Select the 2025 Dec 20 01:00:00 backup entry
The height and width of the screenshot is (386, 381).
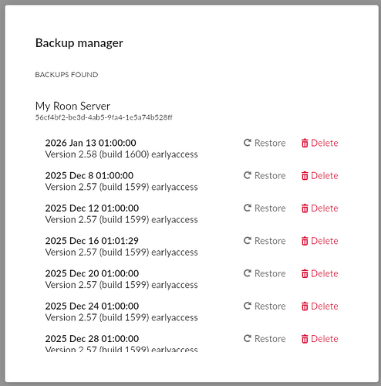pyautogui.click(x=121, y=279)
